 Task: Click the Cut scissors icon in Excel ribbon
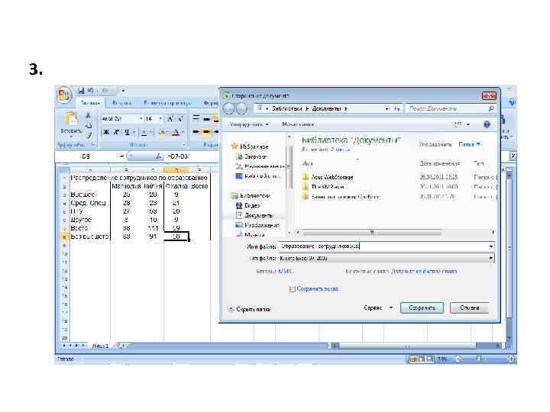point(88,115)
